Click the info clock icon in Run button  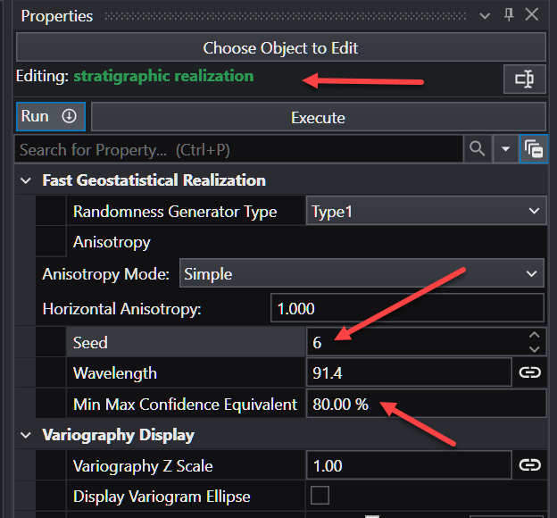(70, 116)
